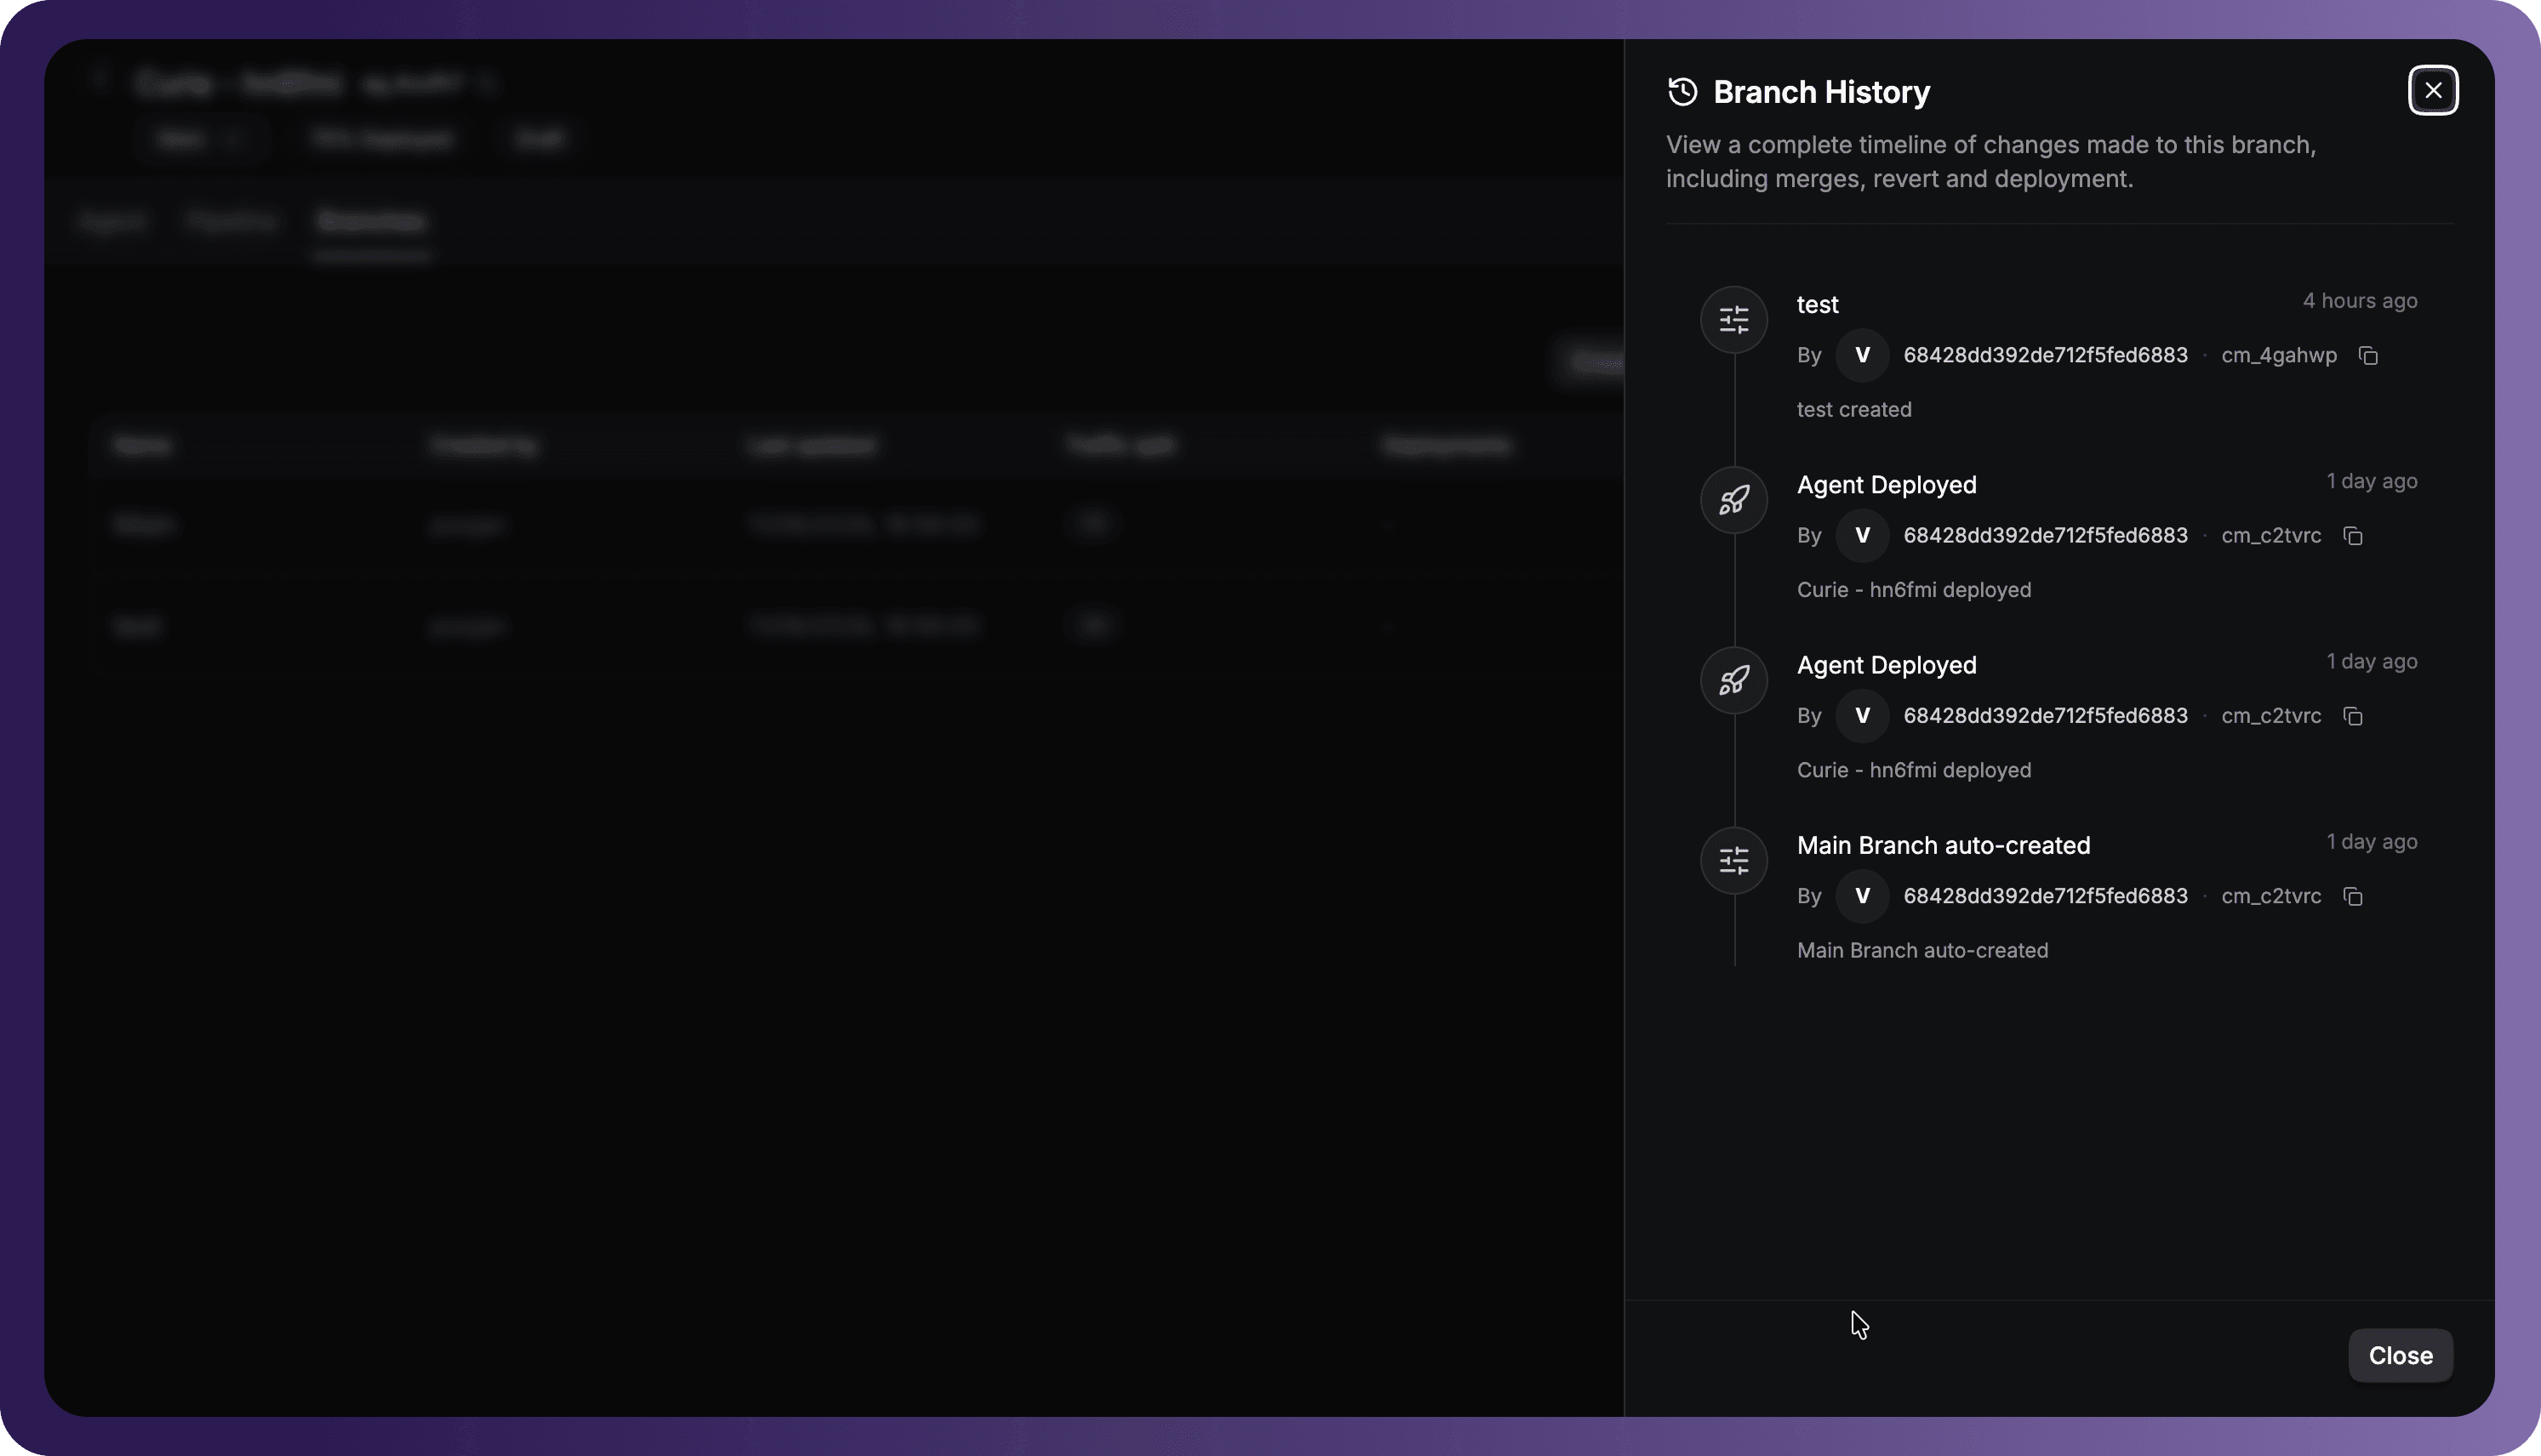Click the user ID in the test entry
The image size is (2541, 1456).
click(2045, 356)
